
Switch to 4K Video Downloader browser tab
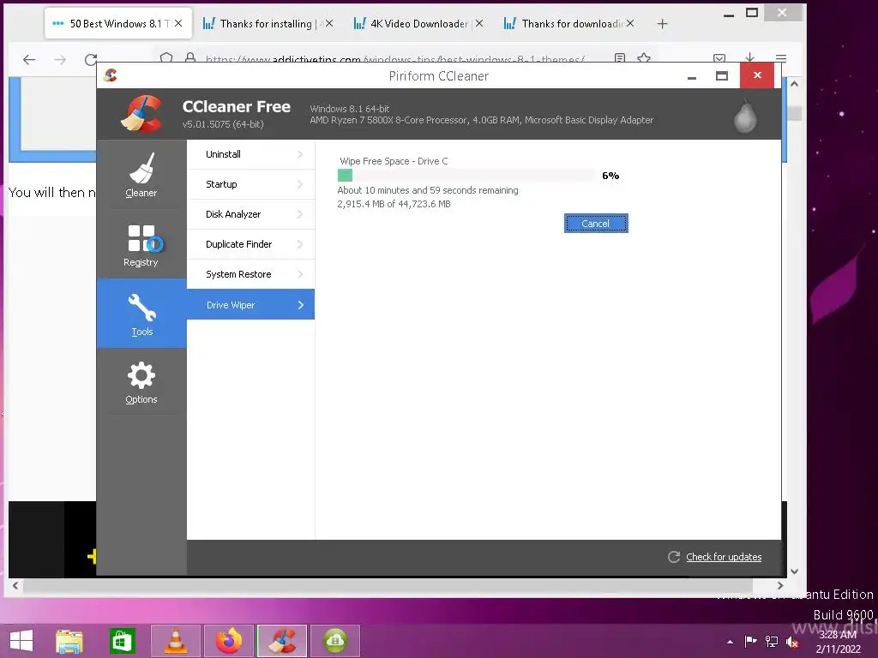(418, 23)
